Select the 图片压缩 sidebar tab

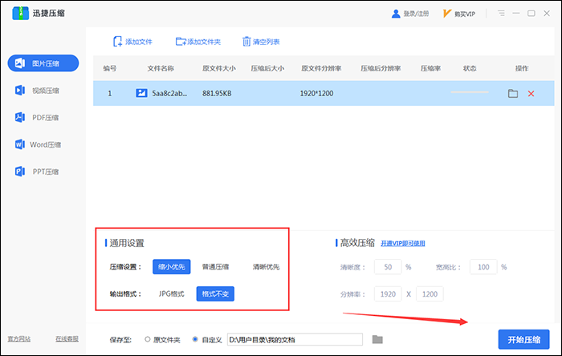click(x=43, y=63)
